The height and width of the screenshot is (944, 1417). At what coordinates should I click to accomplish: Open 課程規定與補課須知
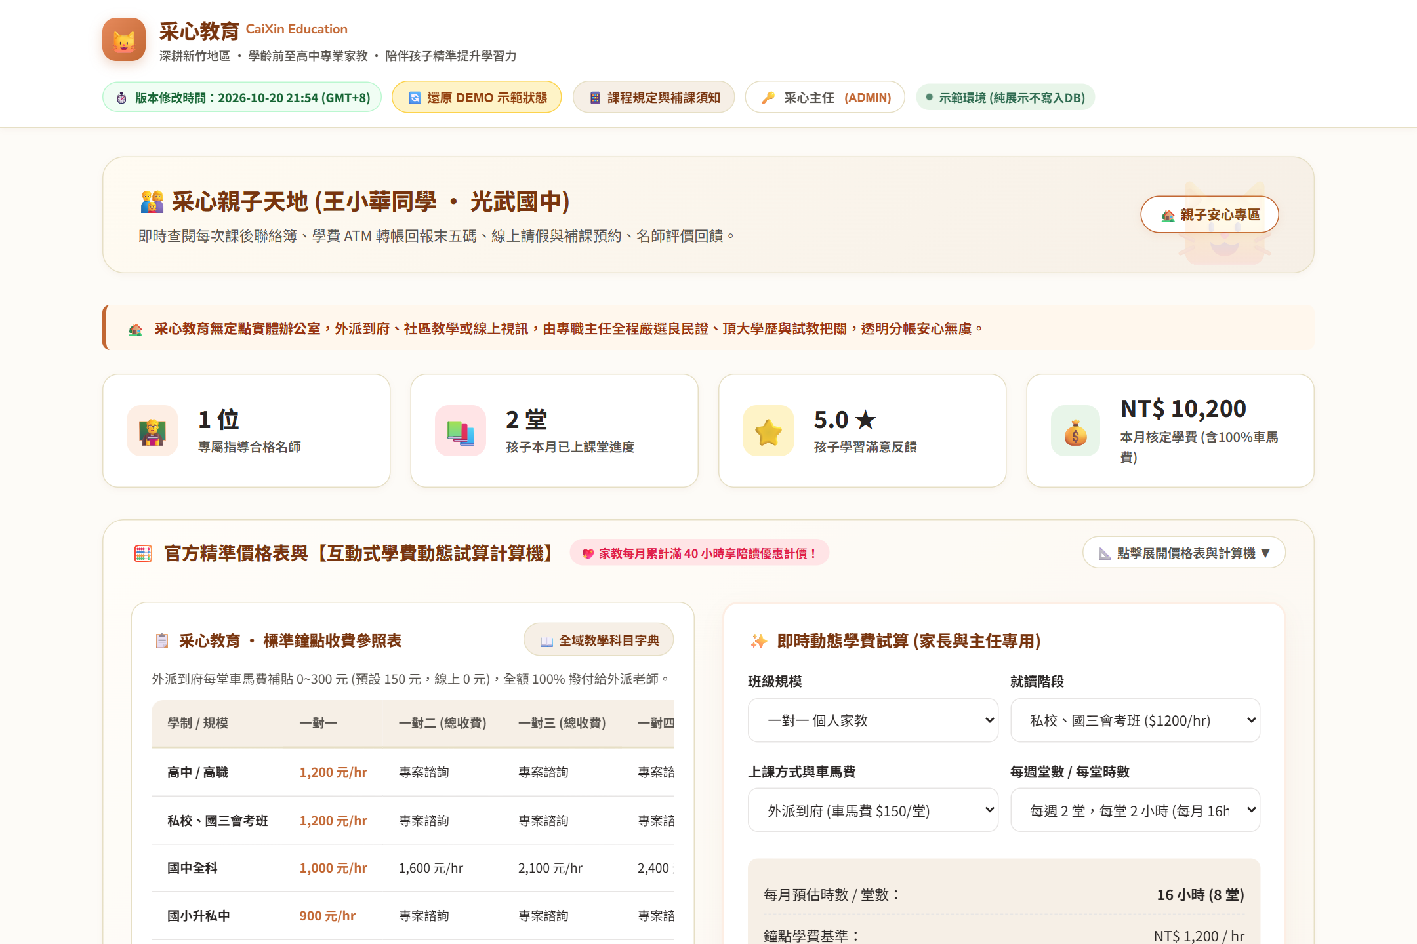click(x=654, y=98)
